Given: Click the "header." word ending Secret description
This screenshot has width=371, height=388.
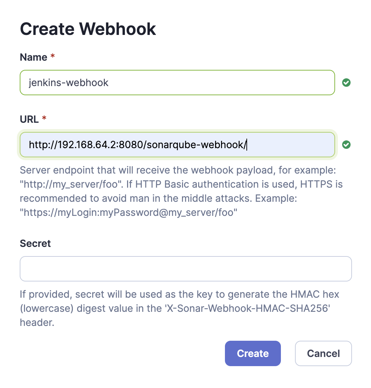Looking at the screenshot, I should [x=37, y=322].
